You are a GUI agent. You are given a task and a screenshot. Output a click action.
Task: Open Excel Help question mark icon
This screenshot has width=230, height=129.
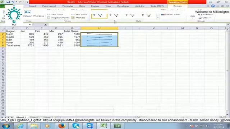pos(213,6)
